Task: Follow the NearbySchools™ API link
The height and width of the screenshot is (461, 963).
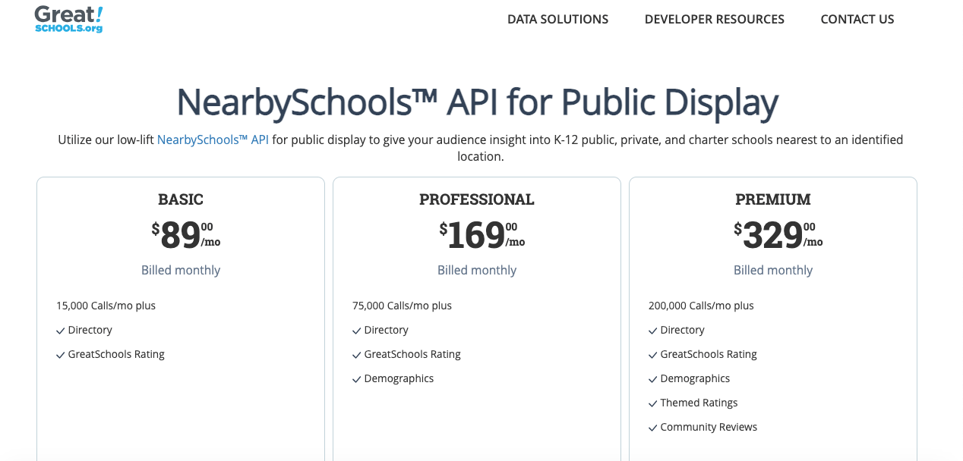Action: [x=213, y=140]
